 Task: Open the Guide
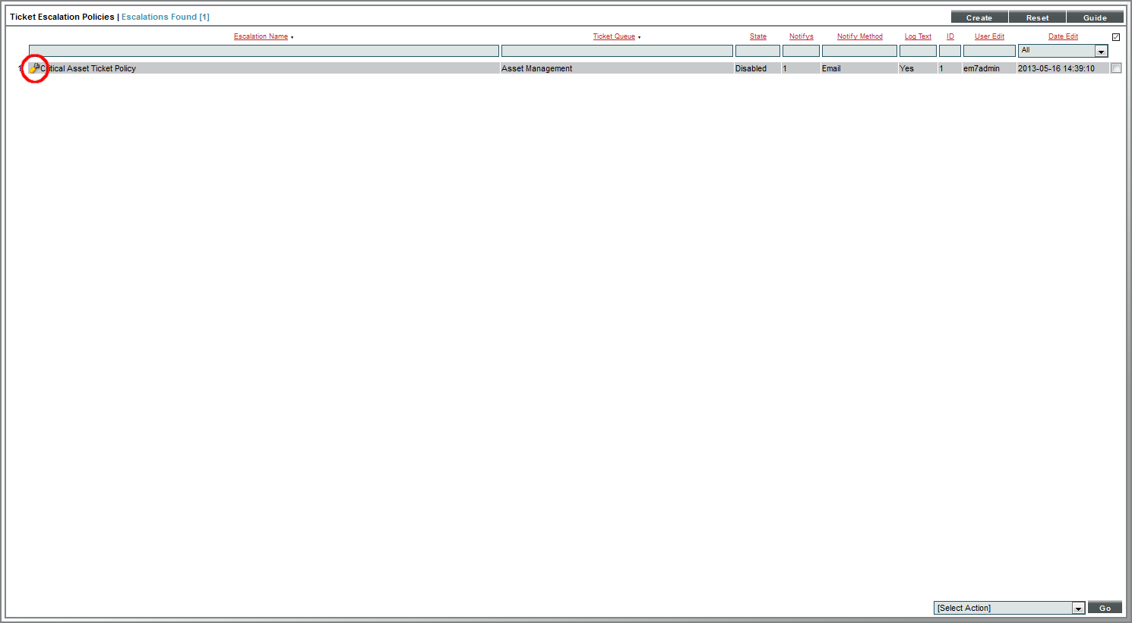pos(1095,17)
